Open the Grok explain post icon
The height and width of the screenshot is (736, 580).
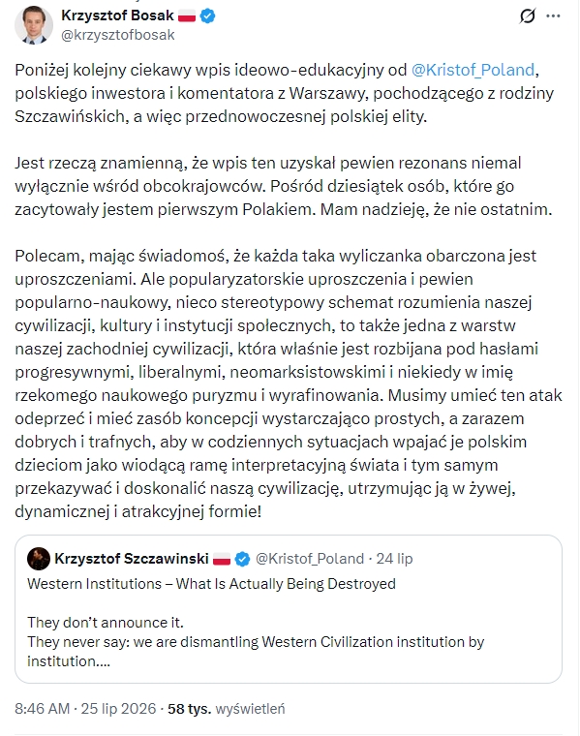pyautogui.click(x=528, y=15)
